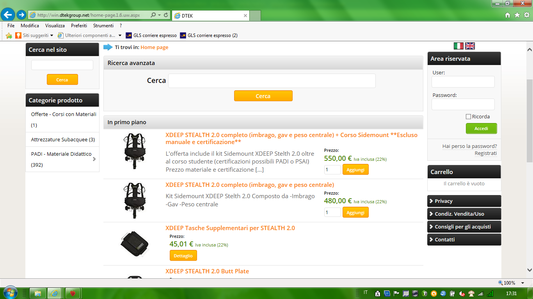Open the first GLS corriere espresso favorite

pyautogui.click(x=151, y=35)
